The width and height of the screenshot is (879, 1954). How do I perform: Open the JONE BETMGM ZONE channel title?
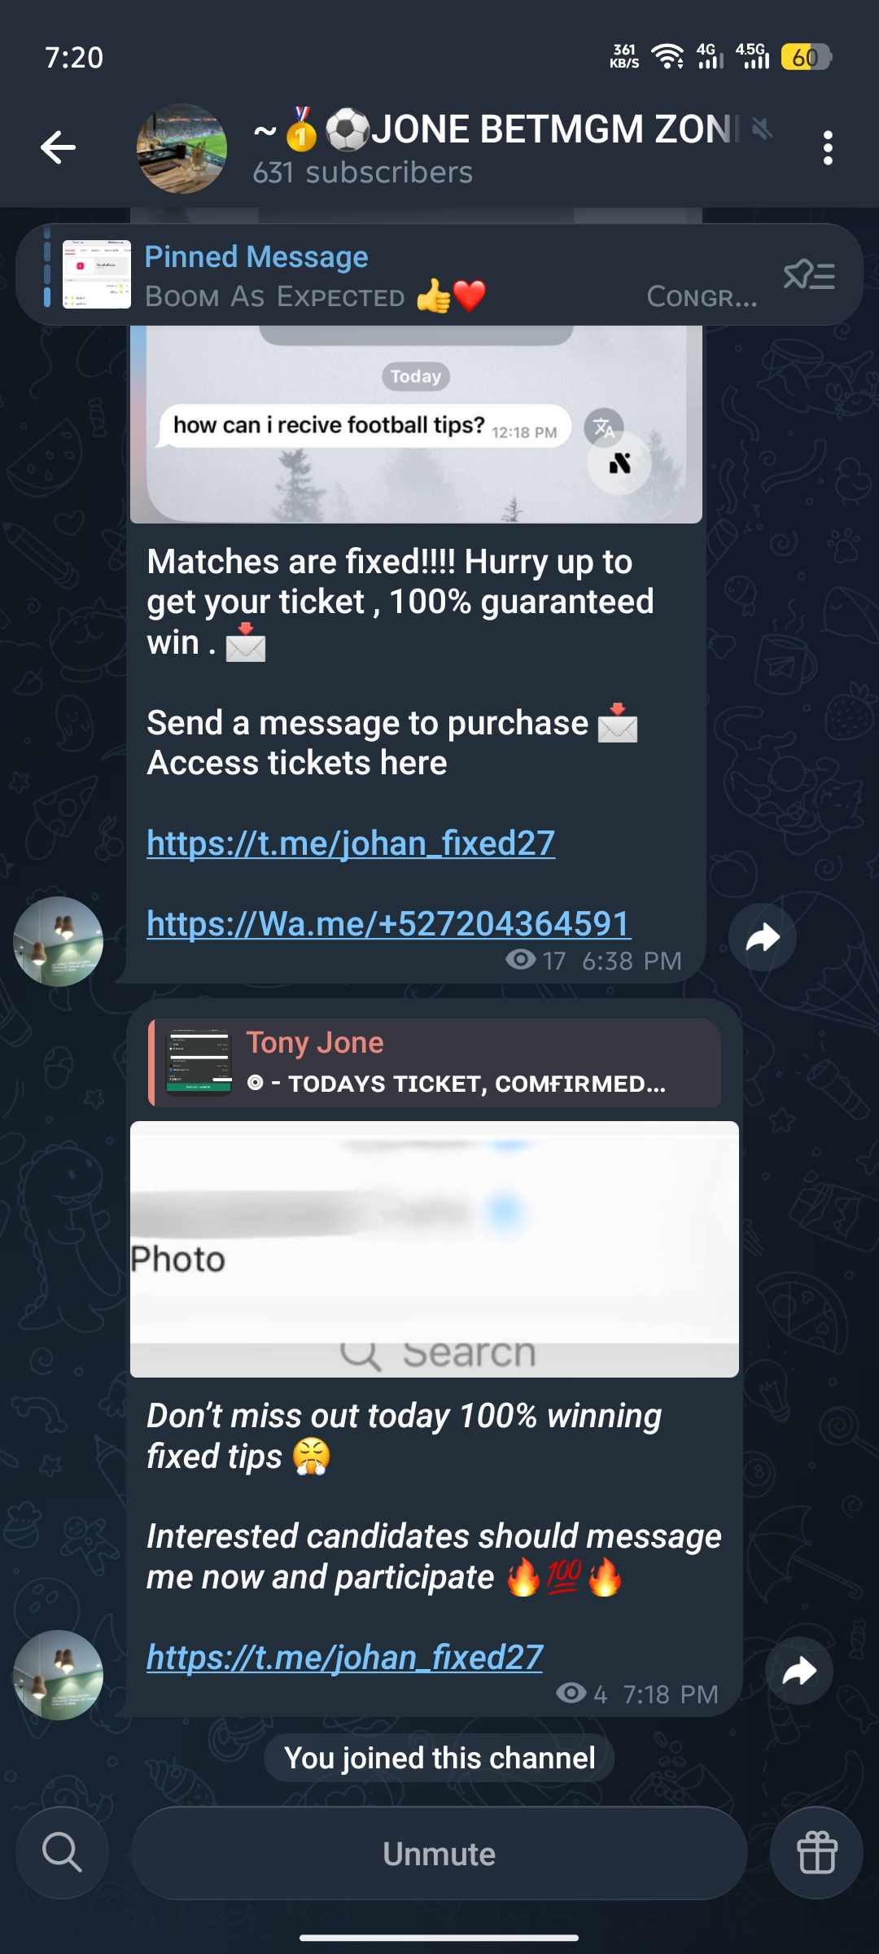click(496, 129)
